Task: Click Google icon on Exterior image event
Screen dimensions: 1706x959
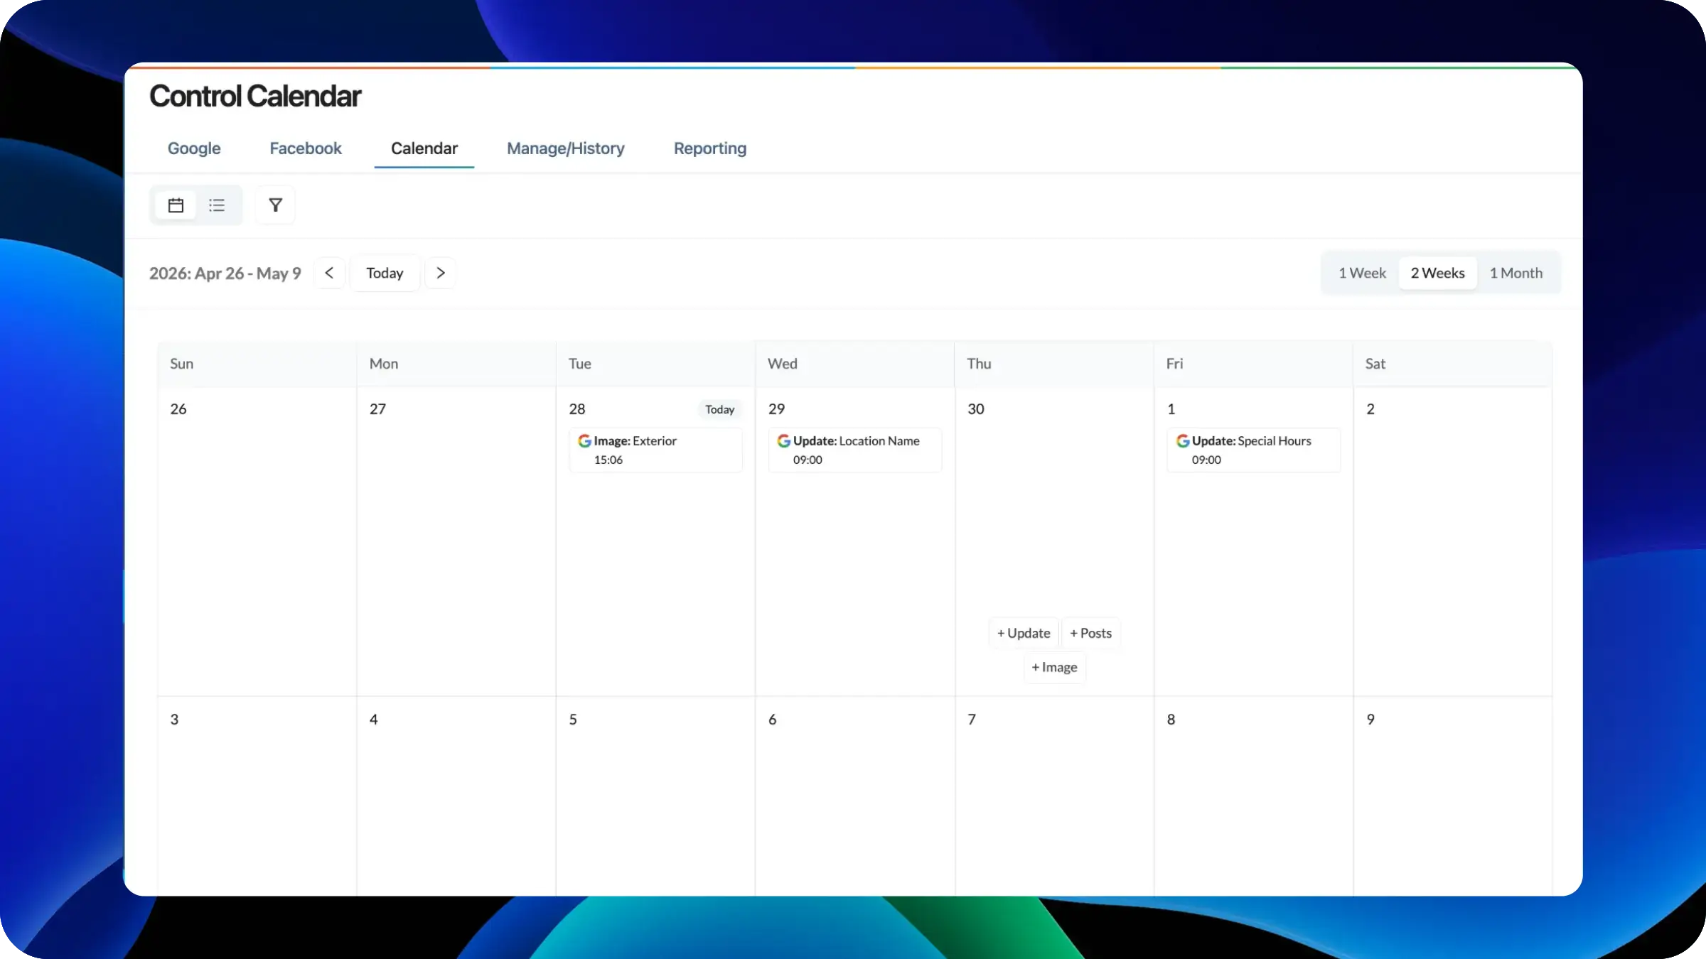Action: 584,441
